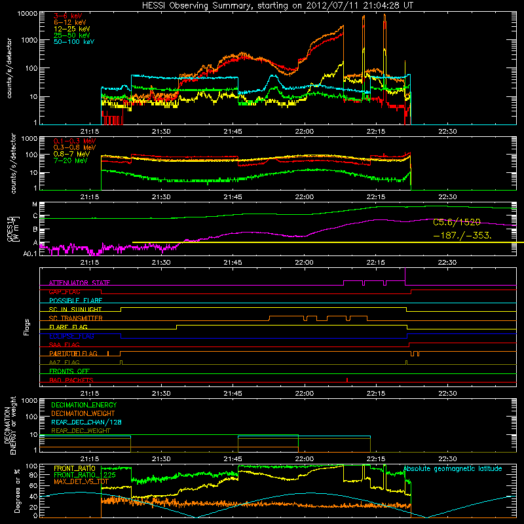The image size is (524, 524).
Task: Select the SC_TRANSMITTER flag label
Action: (x=76, y=318)
